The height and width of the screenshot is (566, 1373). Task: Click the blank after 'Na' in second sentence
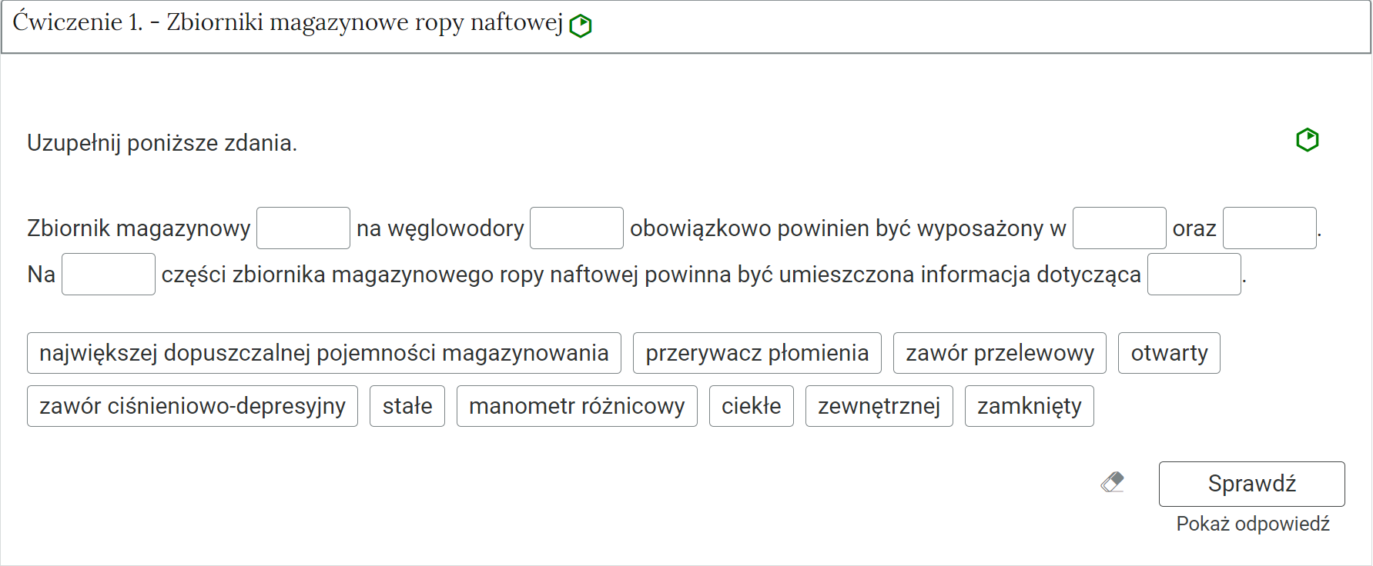pyautogui.click(x=108, y=274)
